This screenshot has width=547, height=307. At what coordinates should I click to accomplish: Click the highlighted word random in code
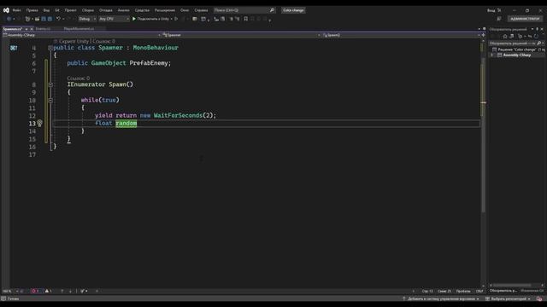pyautogui.click(x=126, y=123)
